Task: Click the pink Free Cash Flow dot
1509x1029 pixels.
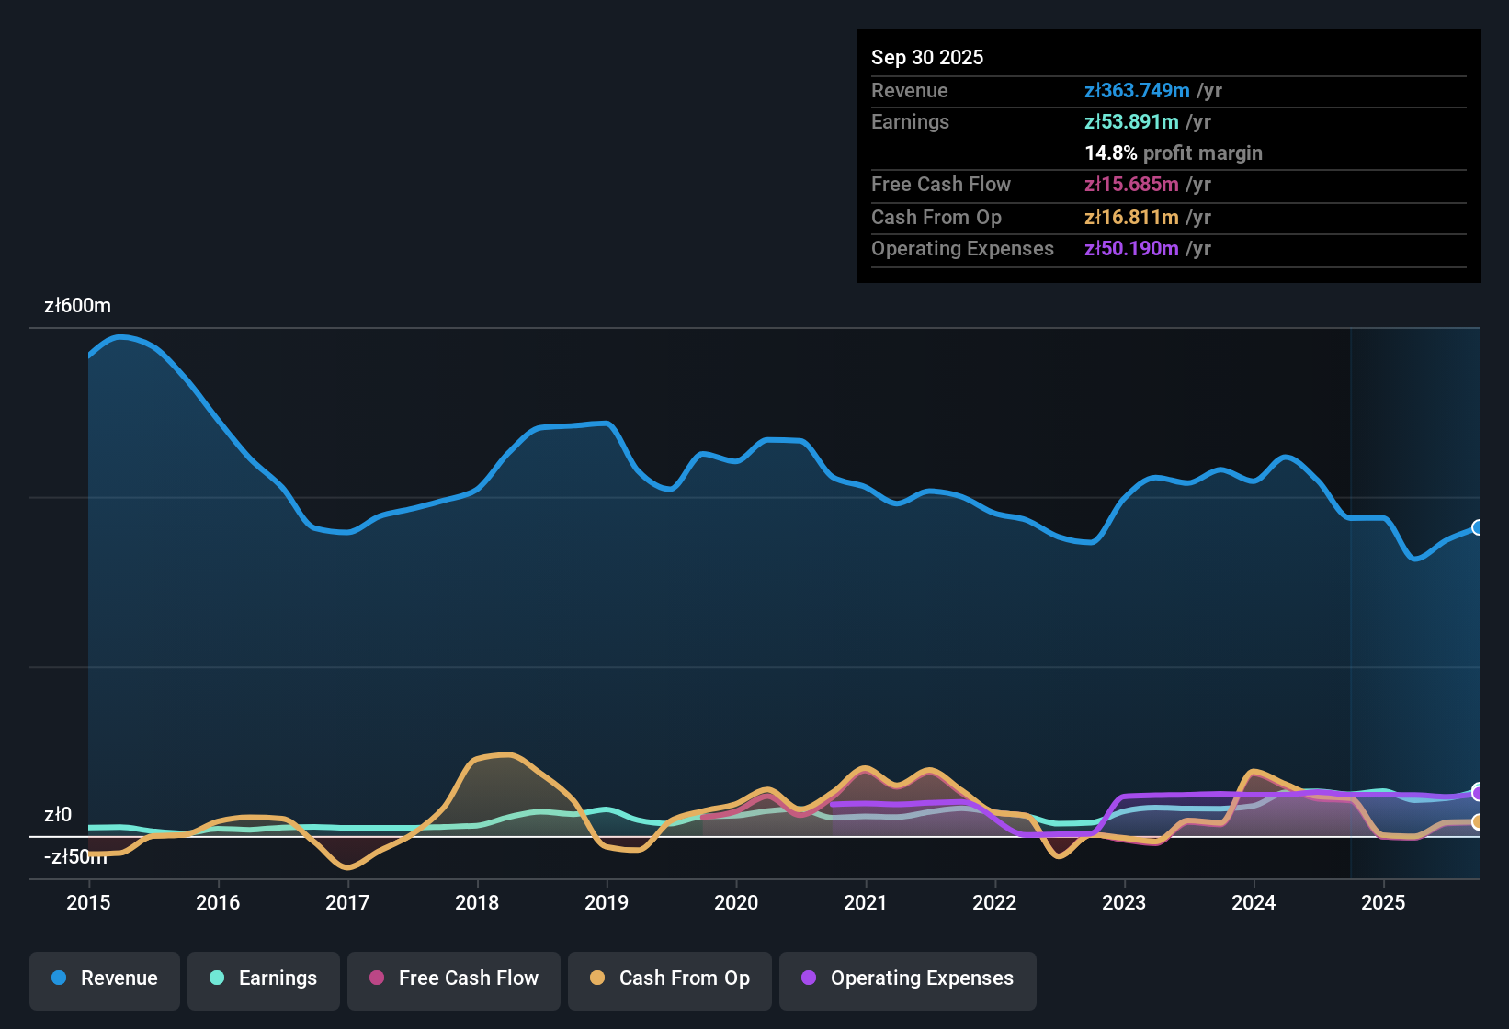Action: coord(377,978)
